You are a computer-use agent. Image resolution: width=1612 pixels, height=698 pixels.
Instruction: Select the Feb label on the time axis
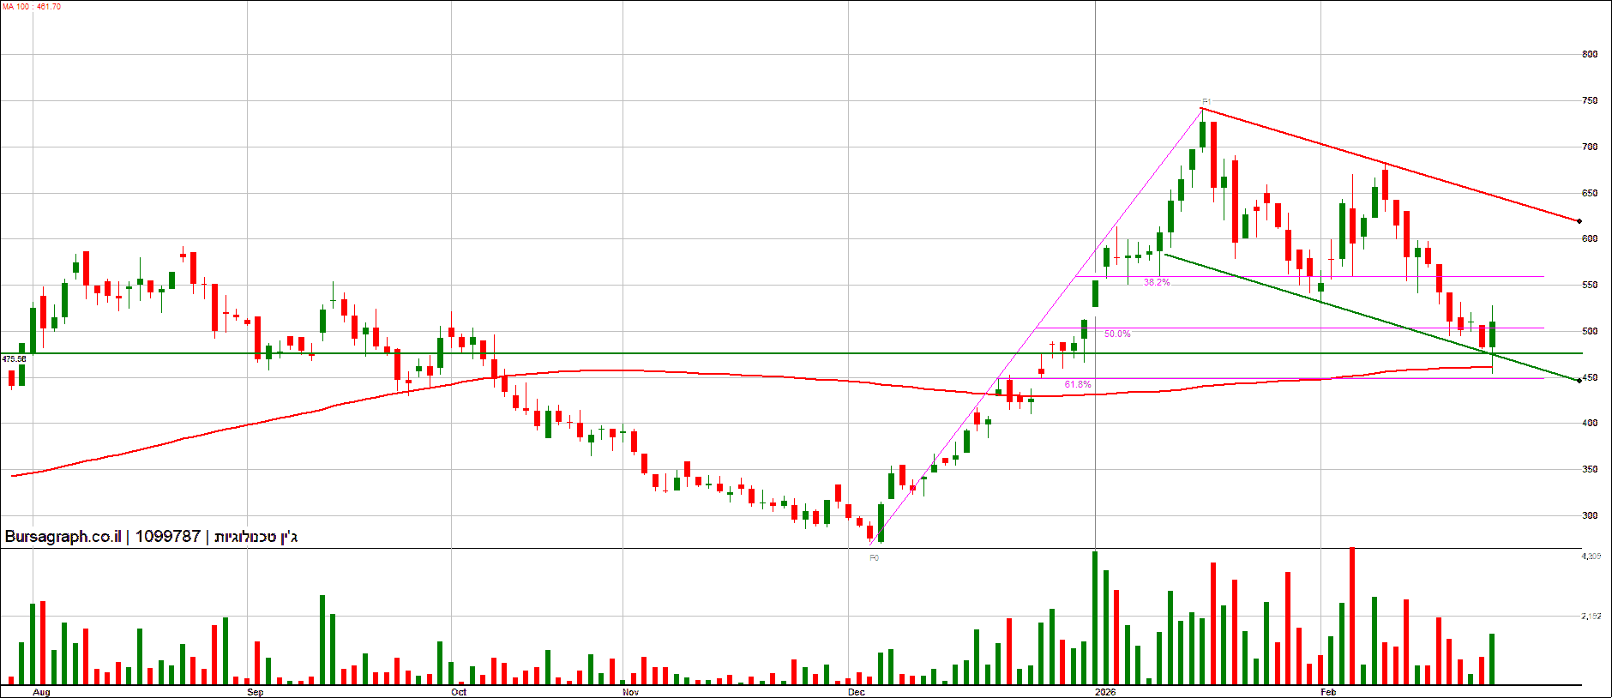coord(1328,692)
